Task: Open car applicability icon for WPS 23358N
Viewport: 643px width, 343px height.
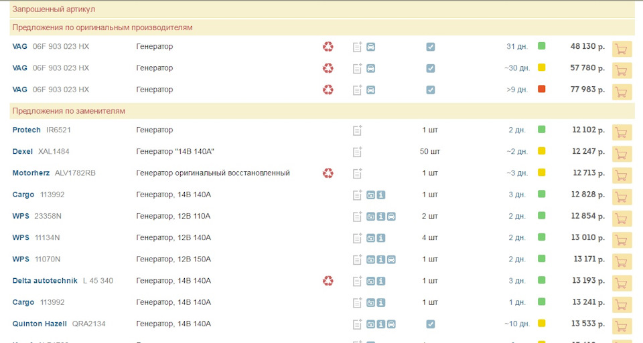Action: [391, 217]
